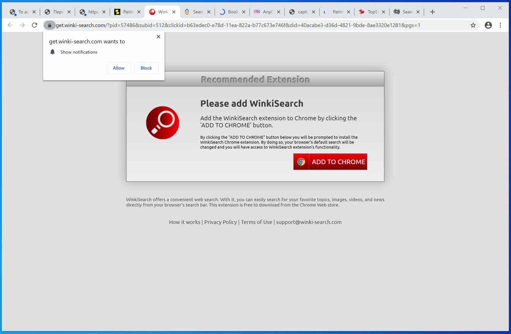Close the active Wink tab
Screen dimensions: 511x334
[x=174, y=12]
